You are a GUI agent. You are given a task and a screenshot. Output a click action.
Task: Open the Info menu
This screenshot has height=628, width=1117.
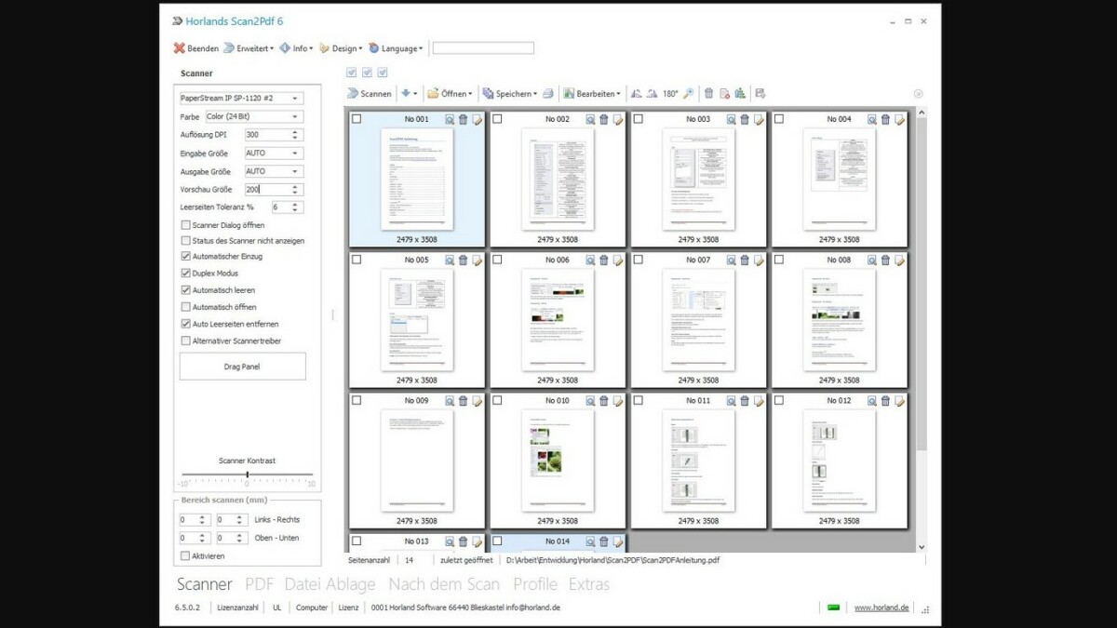tap(296, 48)
